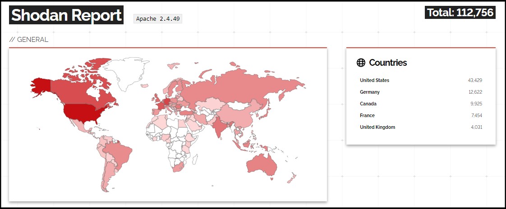
Task: Click the // GENERAL section heading
Action: coord(29,40)
